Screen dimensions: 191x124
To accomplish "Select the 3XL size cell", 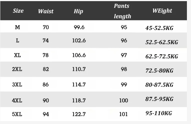I will pos(17,85).
